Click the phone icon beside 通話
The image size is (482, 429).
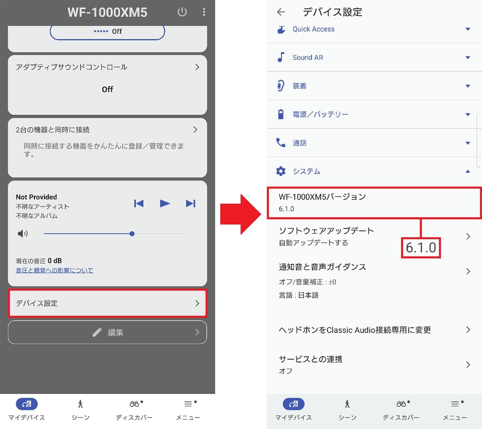[281, 143]
